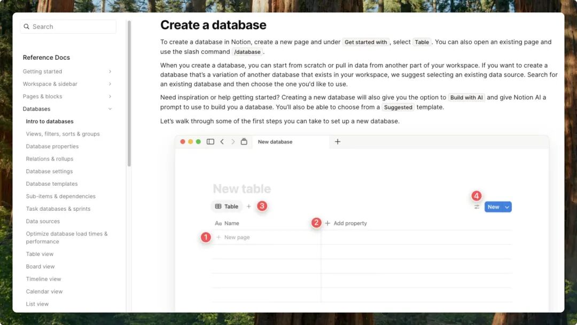The image size is (577, 325).
Task: Go forward with the right arrow icon
Action: point(233,141)
